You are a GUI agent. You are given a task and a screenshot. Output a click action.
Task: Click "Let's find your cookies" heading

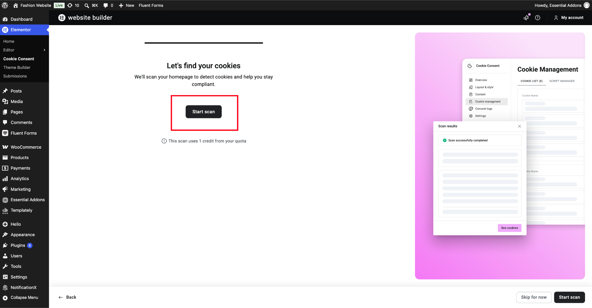tap(203, 66)
